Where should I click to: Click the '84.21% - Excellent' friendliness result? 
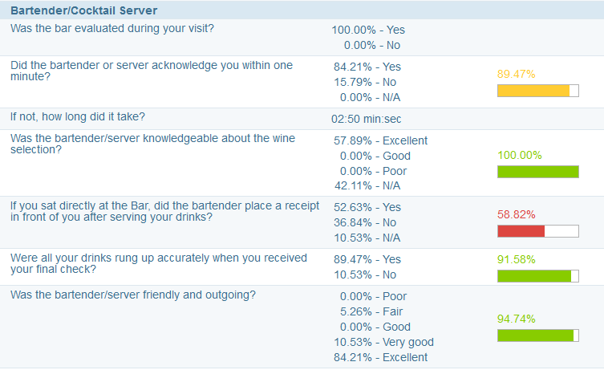coord(381,357)
